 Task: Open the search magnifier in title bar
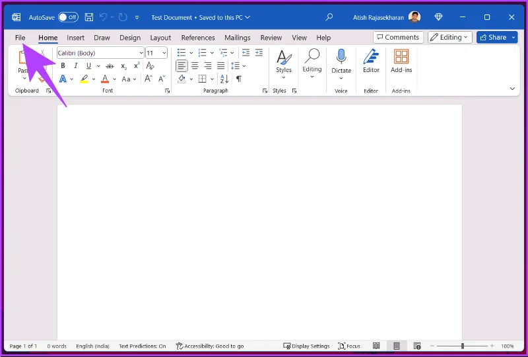329,17
